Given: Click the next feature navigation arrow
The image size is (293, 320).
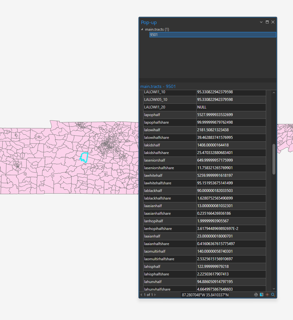Looking at the screenshot, I should pos(155,294).
